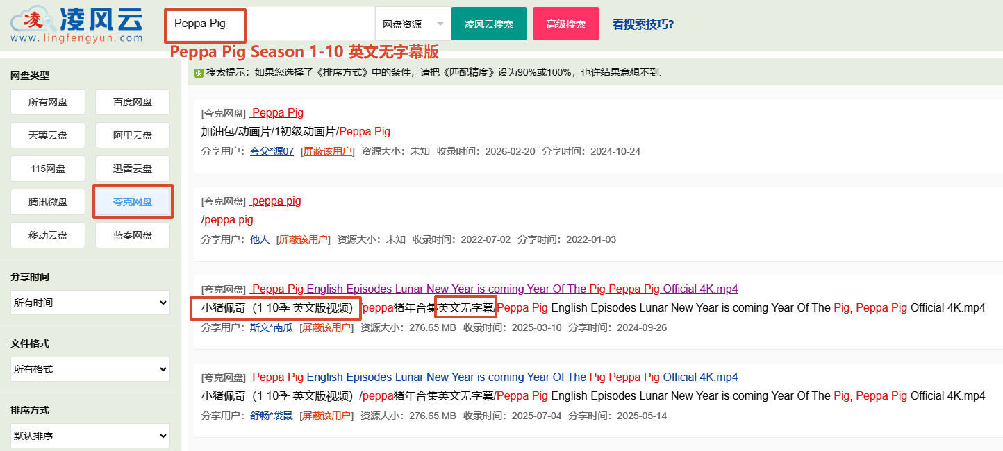Click 屏蔽该用户 for 斯文*南瓜

328,327
